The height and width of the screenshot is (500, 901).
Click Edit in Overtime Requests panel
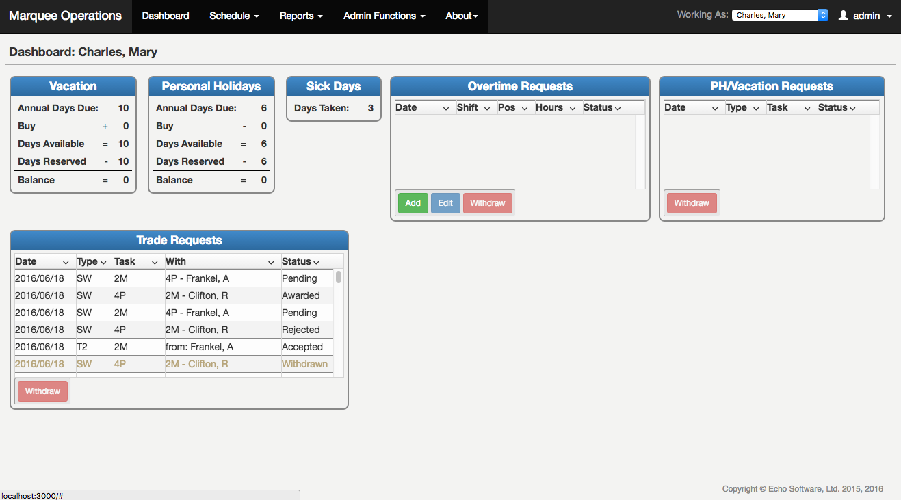(x=445, y=203)
